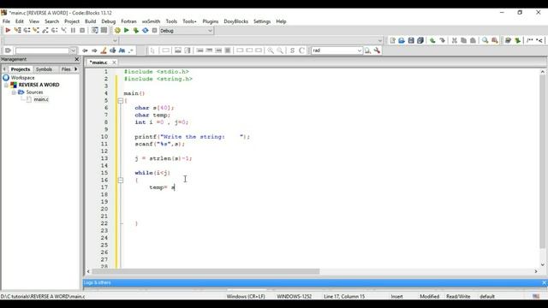This screenshot has width=548, height=308.
Task: Open the DoxyBlocks menu
Action: pos(236,21)
